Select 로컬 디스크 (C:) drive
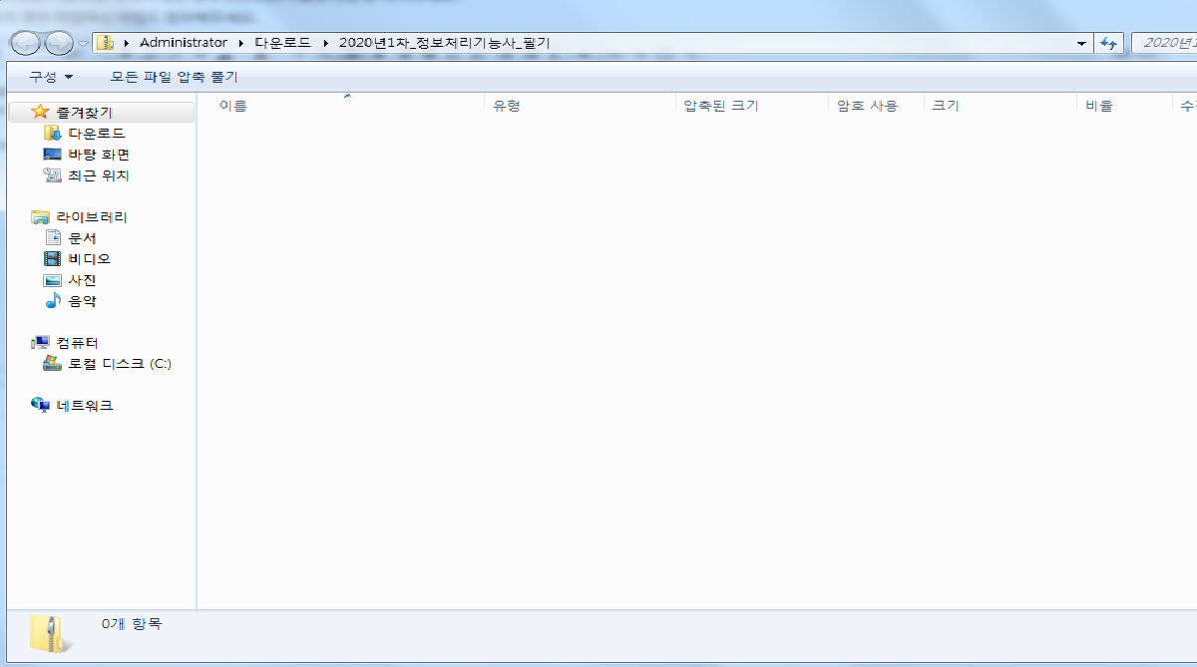The width and height of the screenshot is (1197, 667). point(119,364)
